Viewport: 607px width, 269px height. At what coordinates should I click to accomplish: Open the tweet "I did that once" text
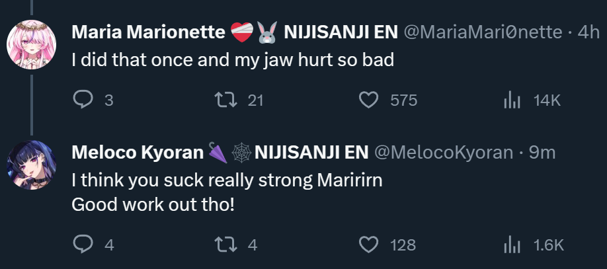pyautogui.click(x=232, y=59)
